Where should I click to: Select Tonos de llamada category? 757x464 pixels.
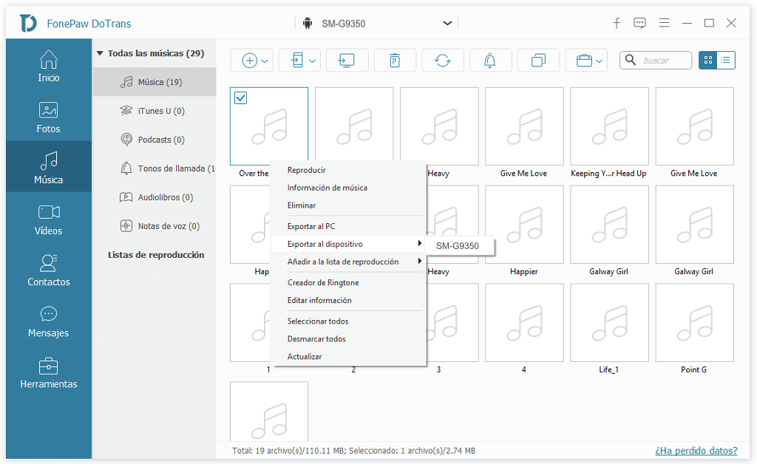[154, 168]
